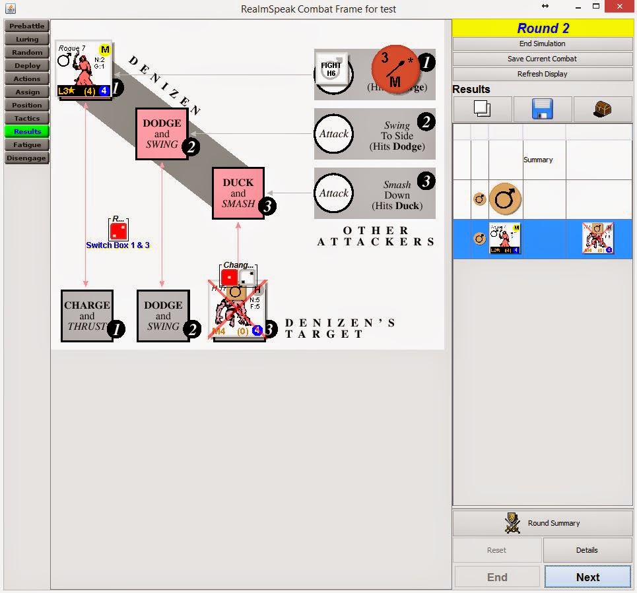Click the red die above Switch Box 1 & 3
Screen dimensions: 637x593
click(118, 231)
